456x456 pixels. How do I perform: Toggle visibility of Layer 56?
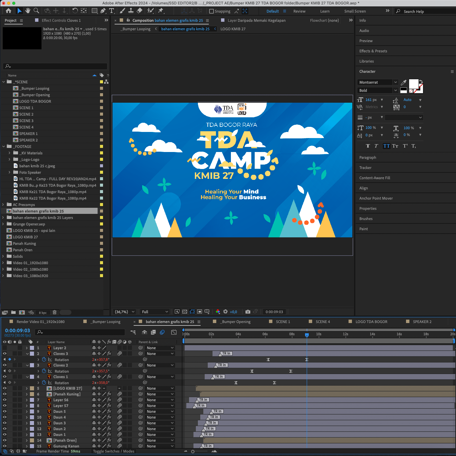point(5,400)
